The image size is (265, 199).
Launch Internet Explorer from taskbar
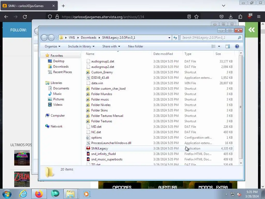[x=23, y=194]
